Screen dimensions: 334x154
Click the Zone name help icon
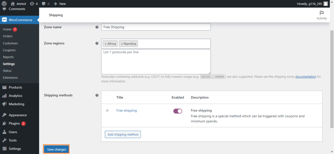pos(97,27)
